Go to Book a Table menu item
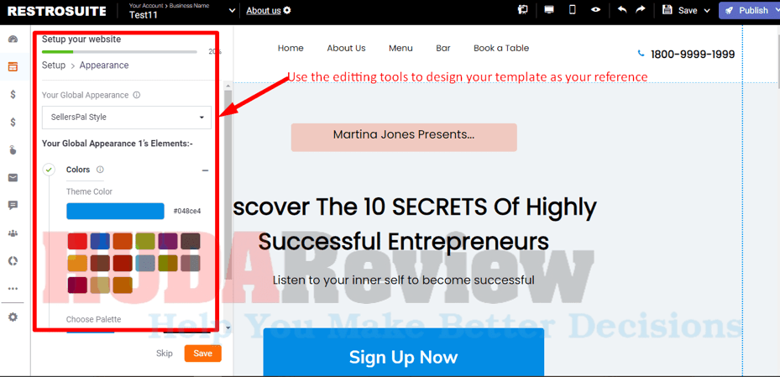Image resolution: width=780 pixels, height=377 pixels. 501,48
